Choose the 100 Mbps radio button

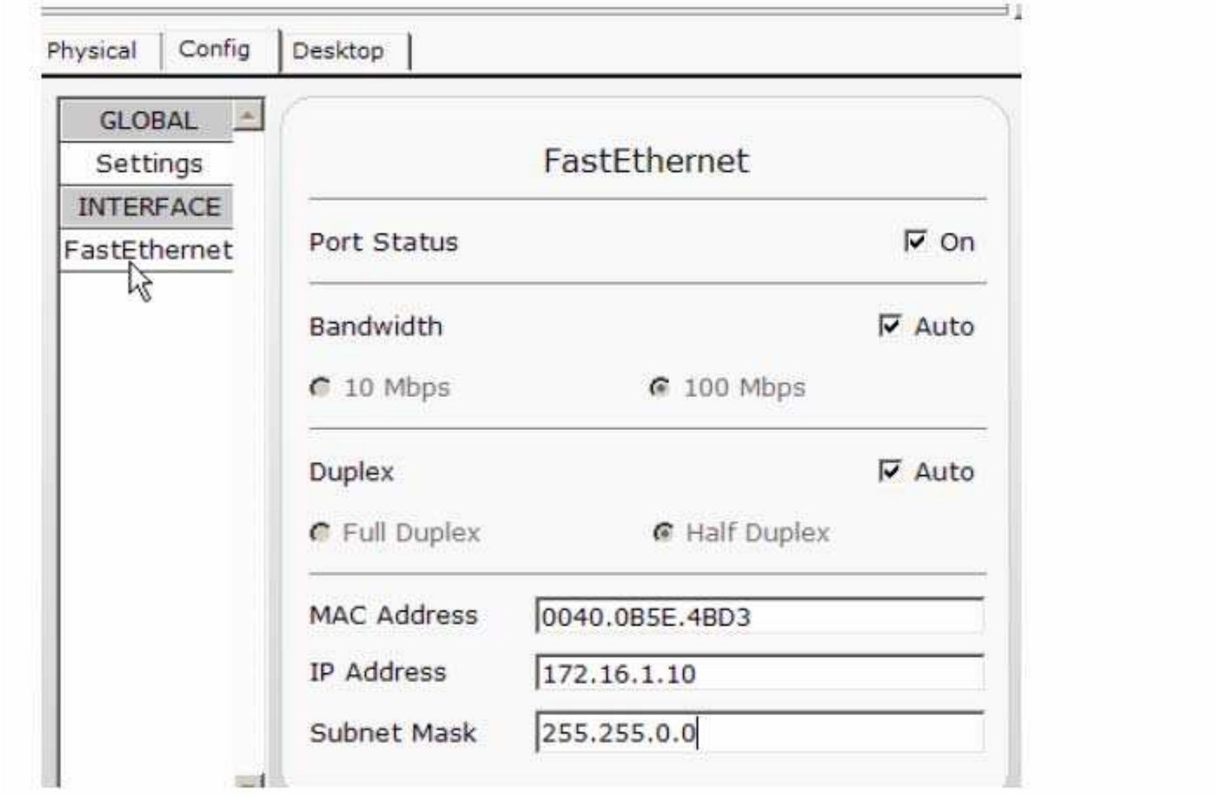(664, 387)
